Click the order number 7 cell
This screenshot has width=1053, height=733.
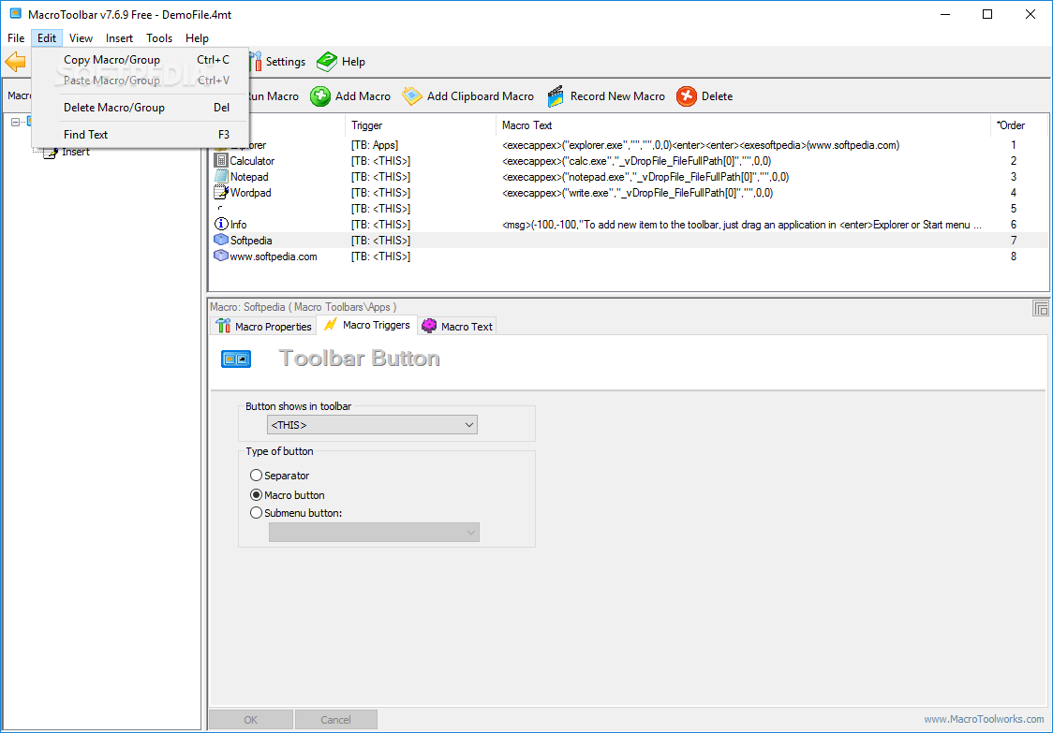1014,241
